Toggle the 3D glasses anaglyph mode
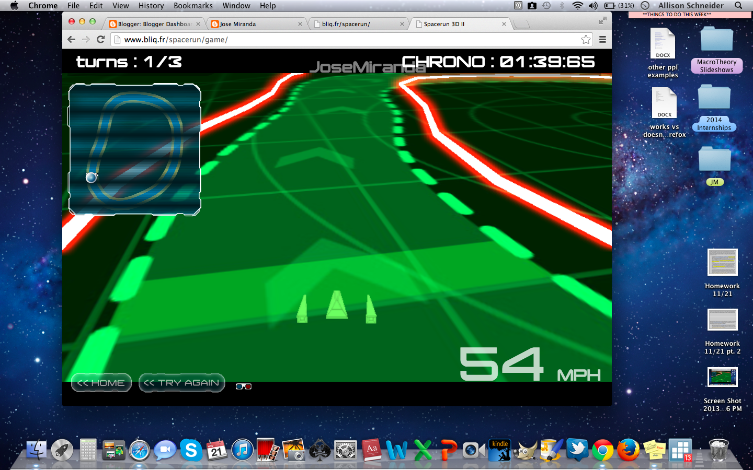Image resolution: width=753 pixels, height=470 pixels. (x=244, y=386)
